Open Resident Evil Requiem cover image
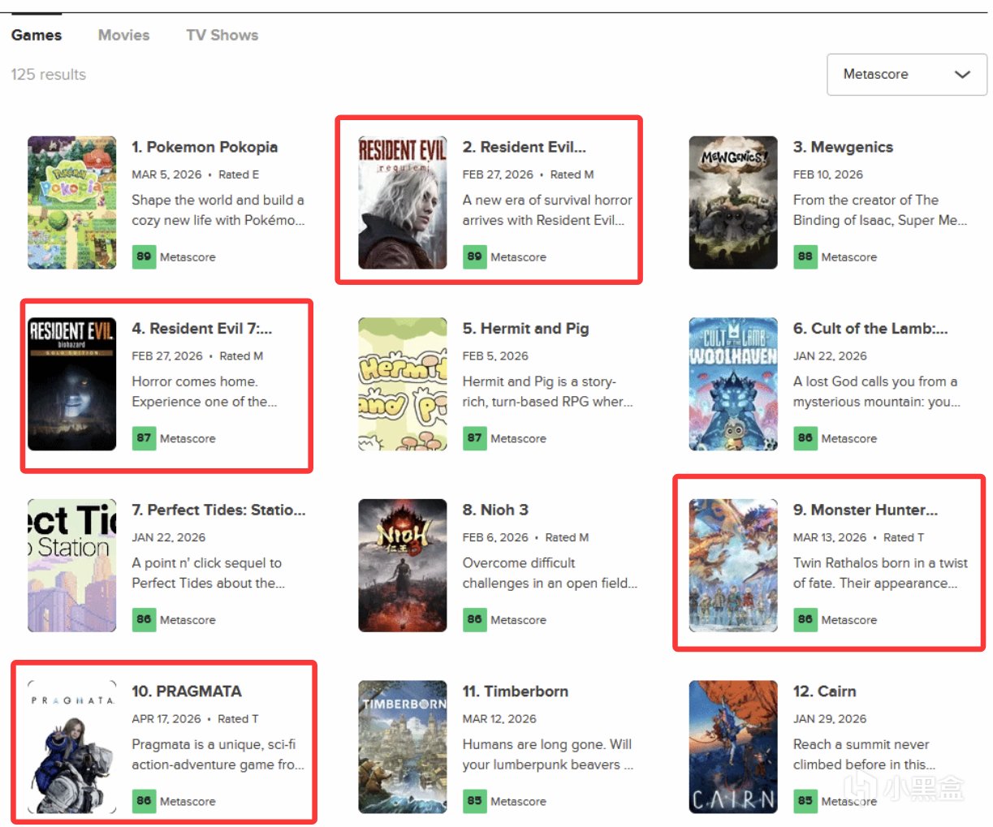993x827 pixels. (x=403, y=202)
